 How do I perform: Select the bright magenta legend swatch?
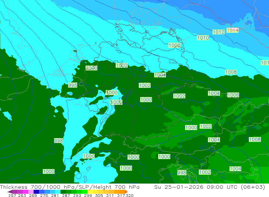pyautogui.click(x=25, y=192)
